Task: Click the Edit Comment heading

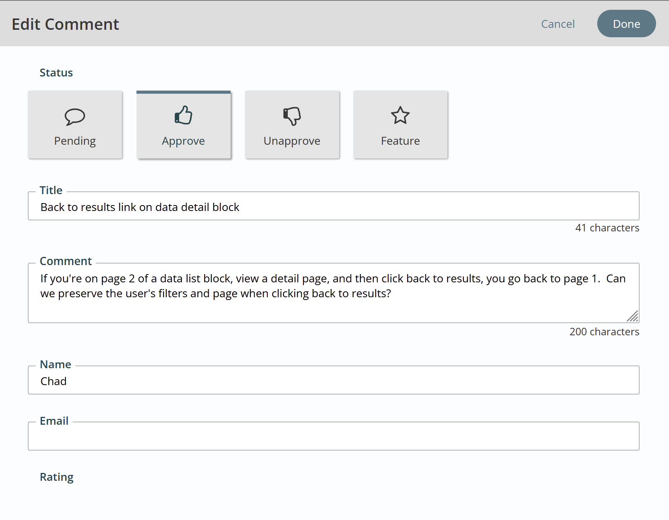Action: tap(65, 24)
